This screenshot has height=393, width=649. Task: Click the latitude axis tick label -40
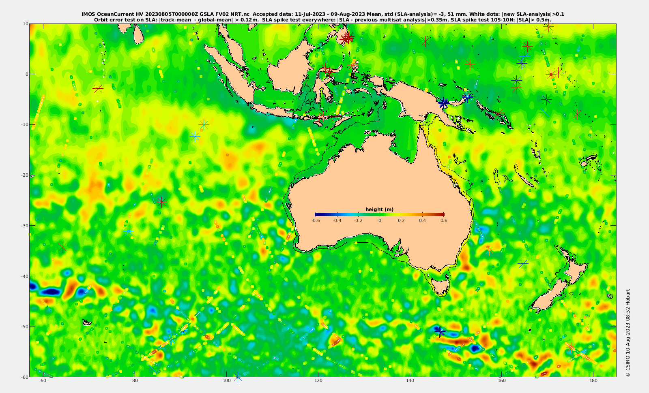24,276
